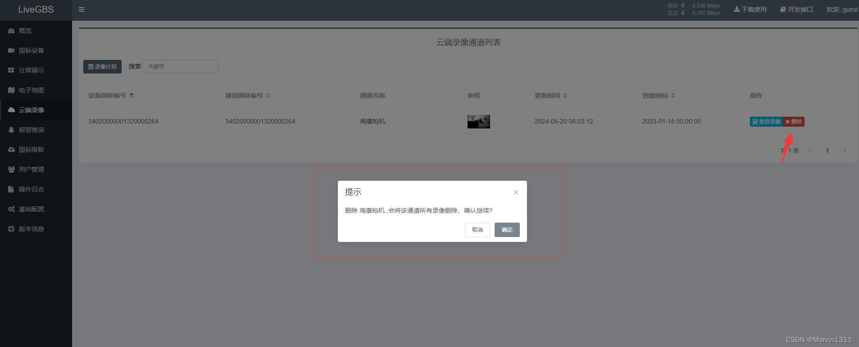Click the grid icon beside 分屏展示
859x347 pixels.
11,70
